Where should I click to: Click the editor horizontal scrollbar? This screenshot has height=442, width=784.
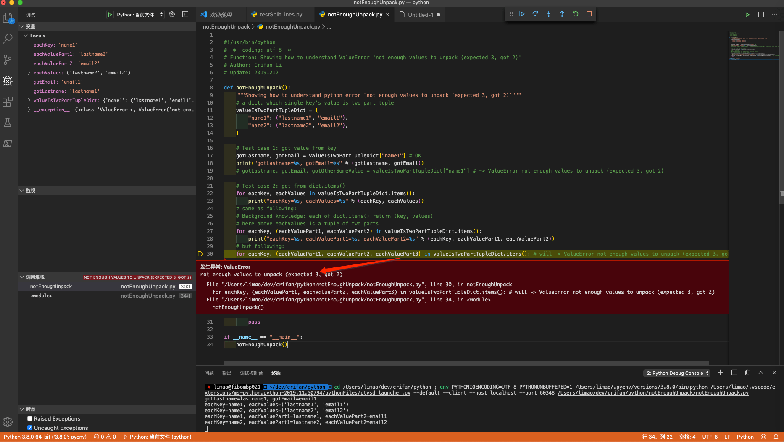point(466,363)
